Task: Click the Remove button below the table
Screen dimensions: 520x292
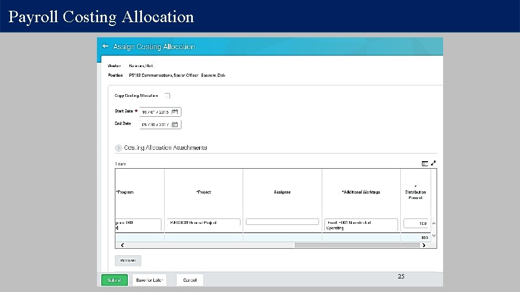Action: [128, 261]
